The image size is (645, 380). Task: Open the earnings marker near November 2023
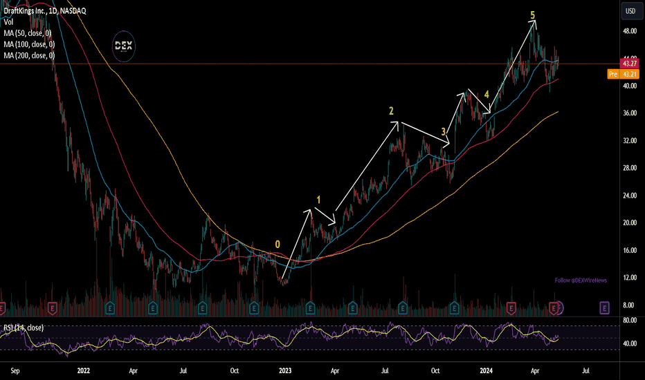coord(454,307)
